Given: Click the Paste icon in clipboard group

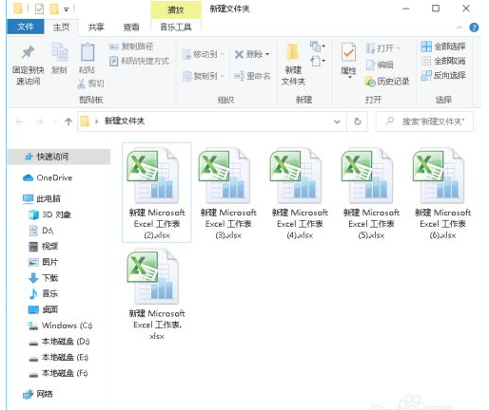Looking at the screenshot, I should 88,59.
